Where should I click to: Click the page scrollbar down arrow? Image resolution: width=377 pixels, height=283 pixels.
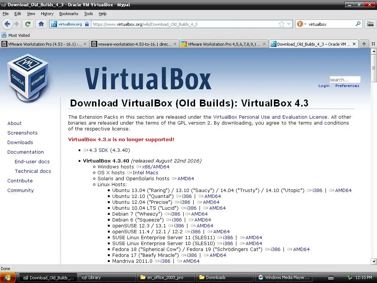click(374, 261)
